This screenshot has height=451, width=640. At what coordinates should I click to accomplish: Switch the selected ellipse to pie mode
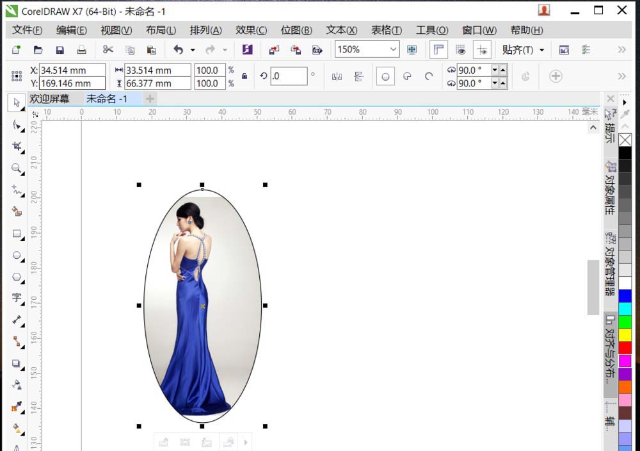coord(407,76)
